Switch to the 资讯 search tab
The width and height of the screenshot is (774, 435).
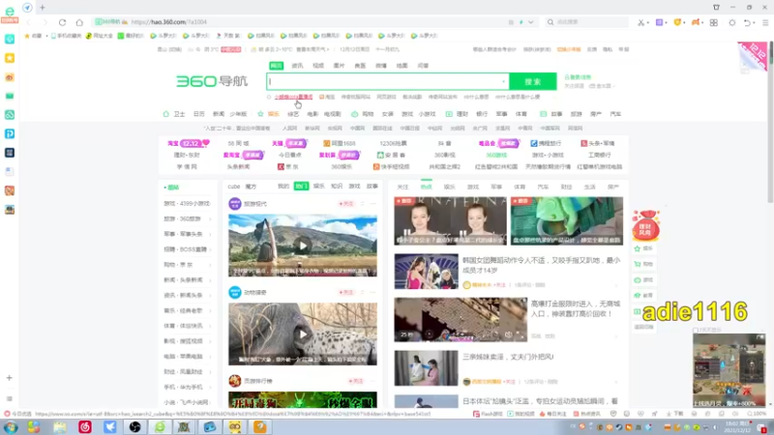click(297, 66)
